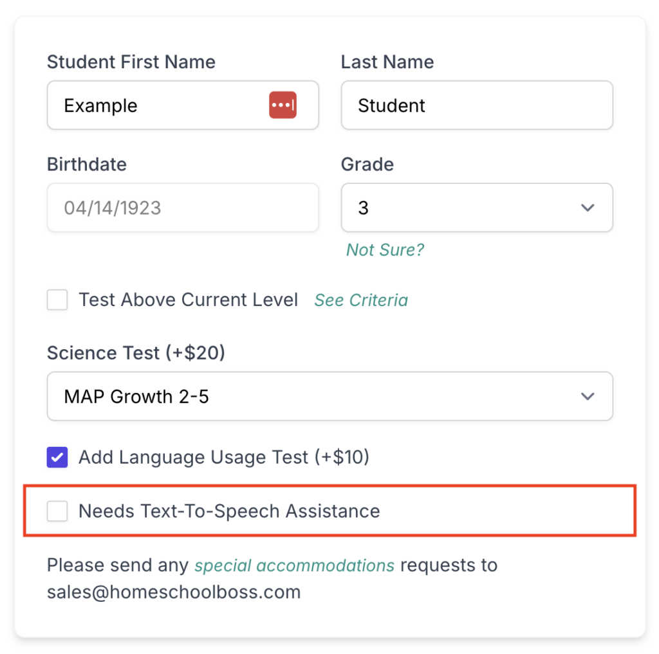
Task: Click the Grade dropdown chevron arrow
Action: point(587,208)
